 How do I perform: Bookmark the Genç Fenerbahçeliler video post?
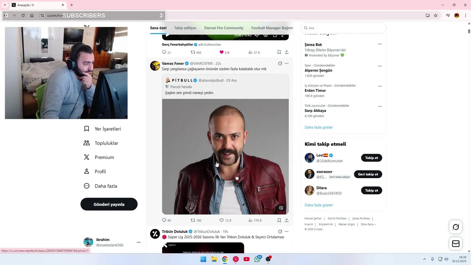tap(279, 52)
